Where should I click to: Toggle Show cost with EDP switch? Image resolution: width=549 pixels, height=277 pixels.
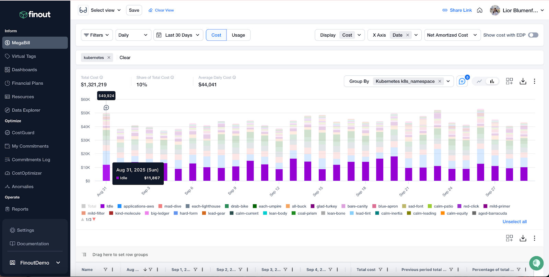pyautogui.click(x=533, y=35)
